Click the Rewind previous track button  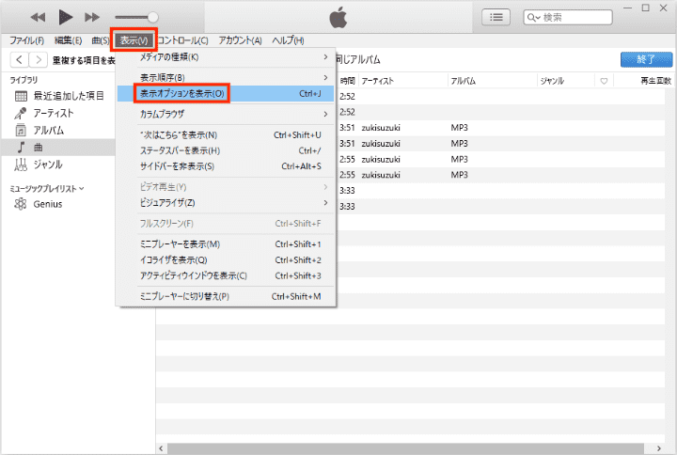point(39,17)
